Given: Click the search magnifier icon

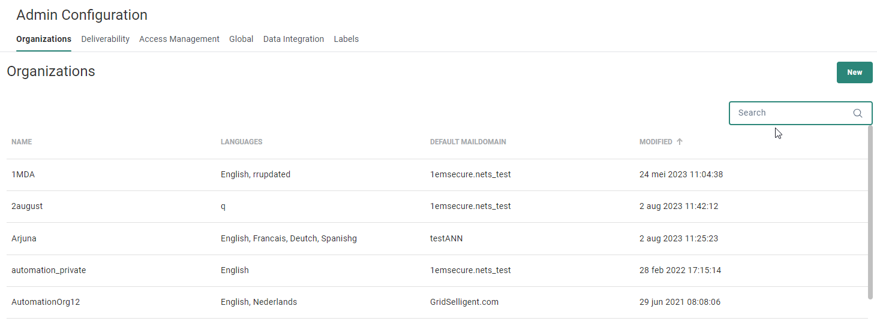Looking at the screenshot, I should [x=858, y=113].
